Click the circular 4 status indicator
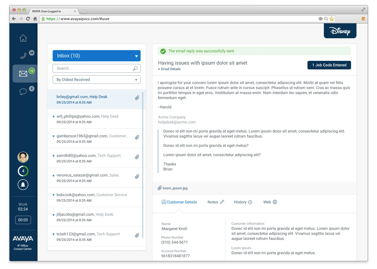377x269 pixels. [x=23, y=171]
